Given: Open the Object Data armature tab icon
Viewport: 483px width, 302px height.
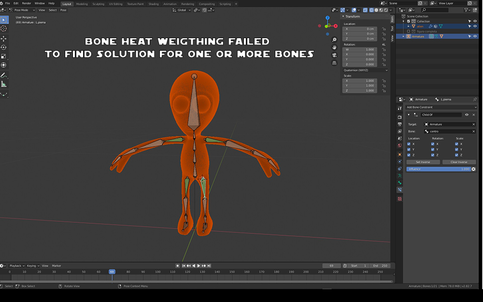Looking at the screenshot, I should pos(399,176).
